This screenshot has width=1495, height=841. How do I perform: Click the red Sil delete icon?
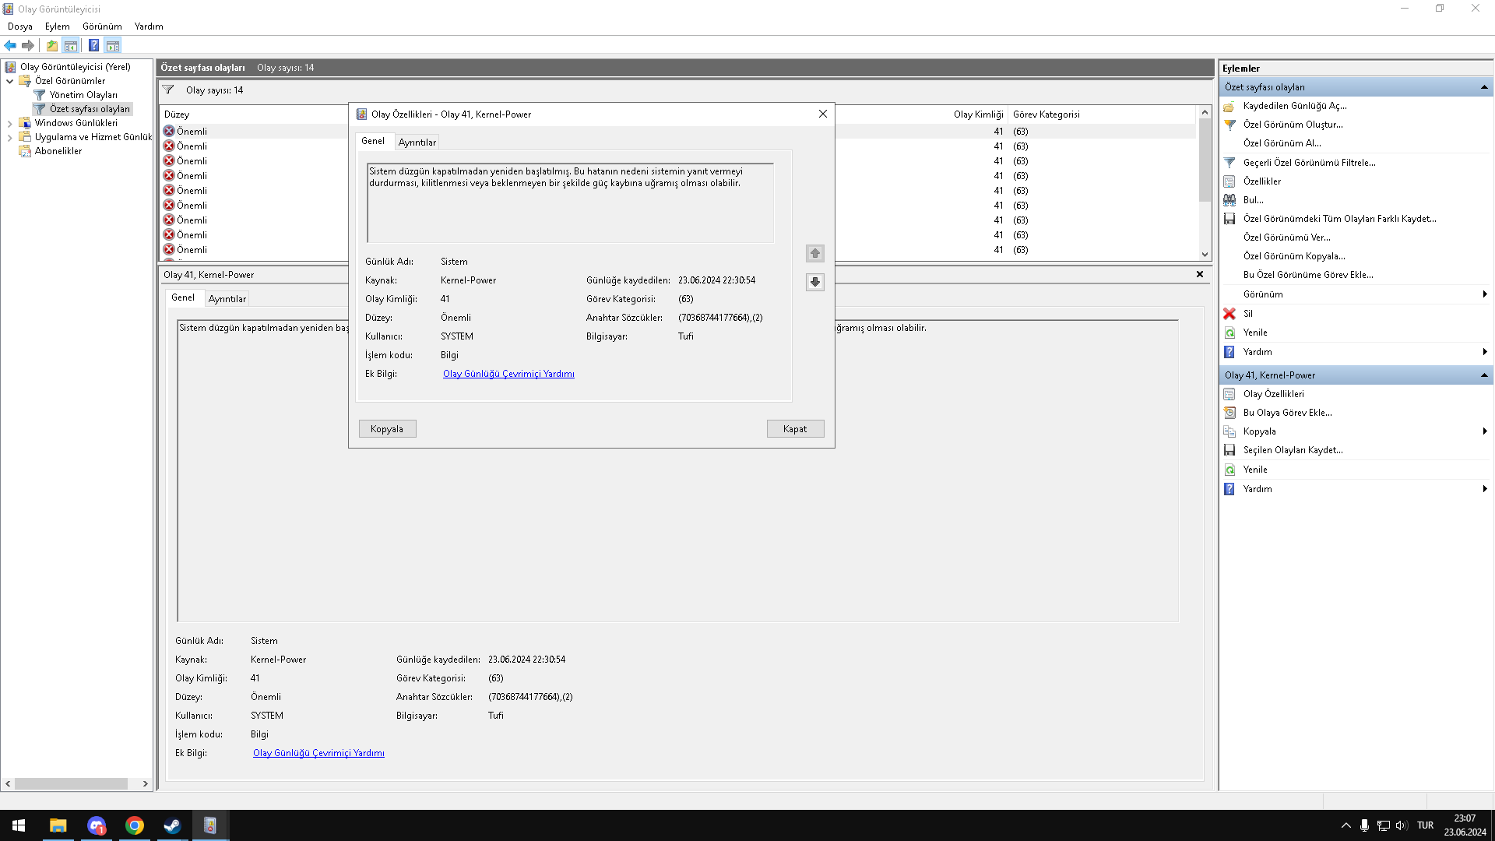coord(1229,314)
